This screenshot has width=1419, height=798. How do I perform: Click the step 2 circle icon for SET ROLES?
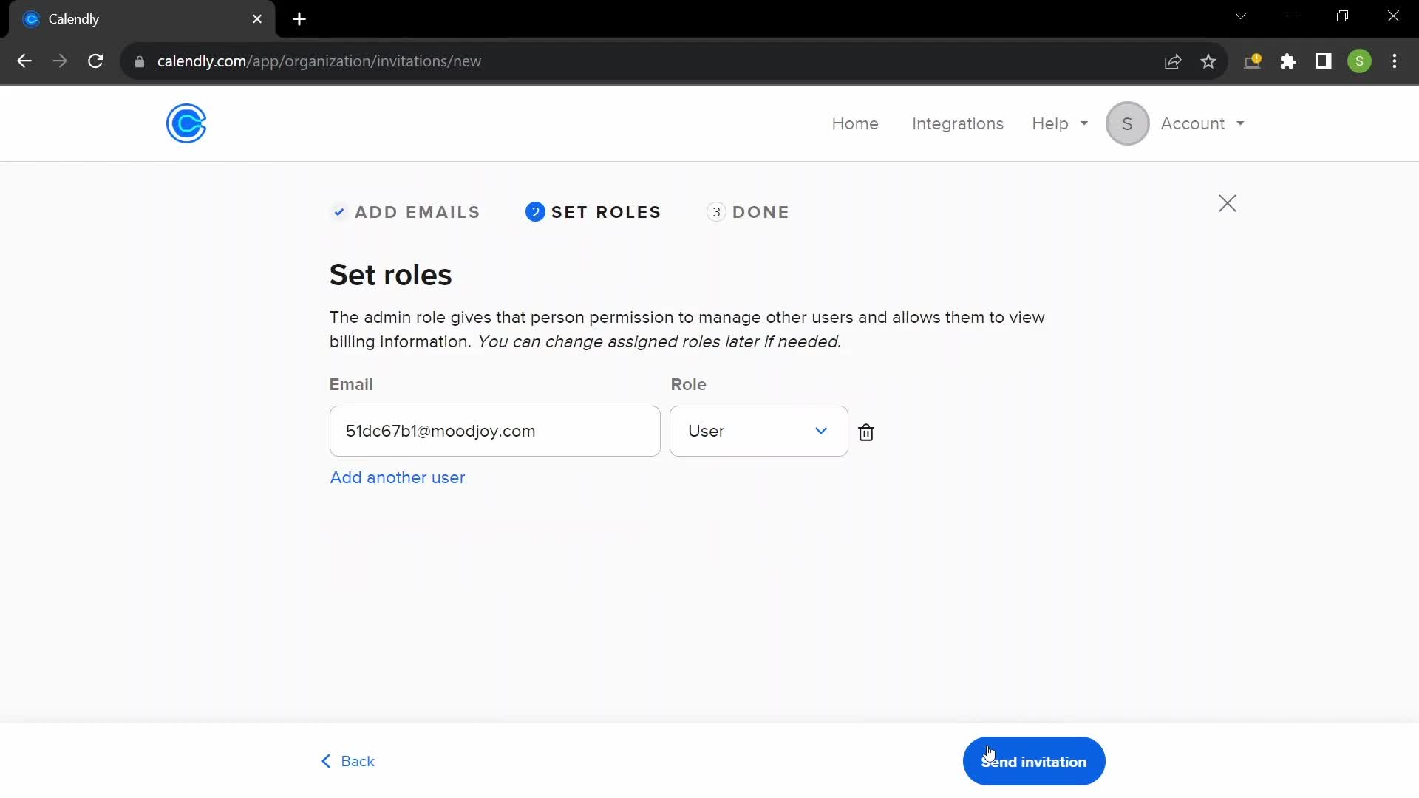pyautogui.click(x=534, y=211)
